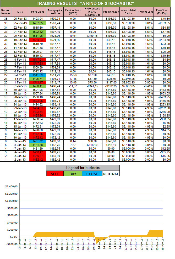Screen dimensions: 175x259
Task: Click the -$200,00 chart axis label
Action: (x=12, y=244)
